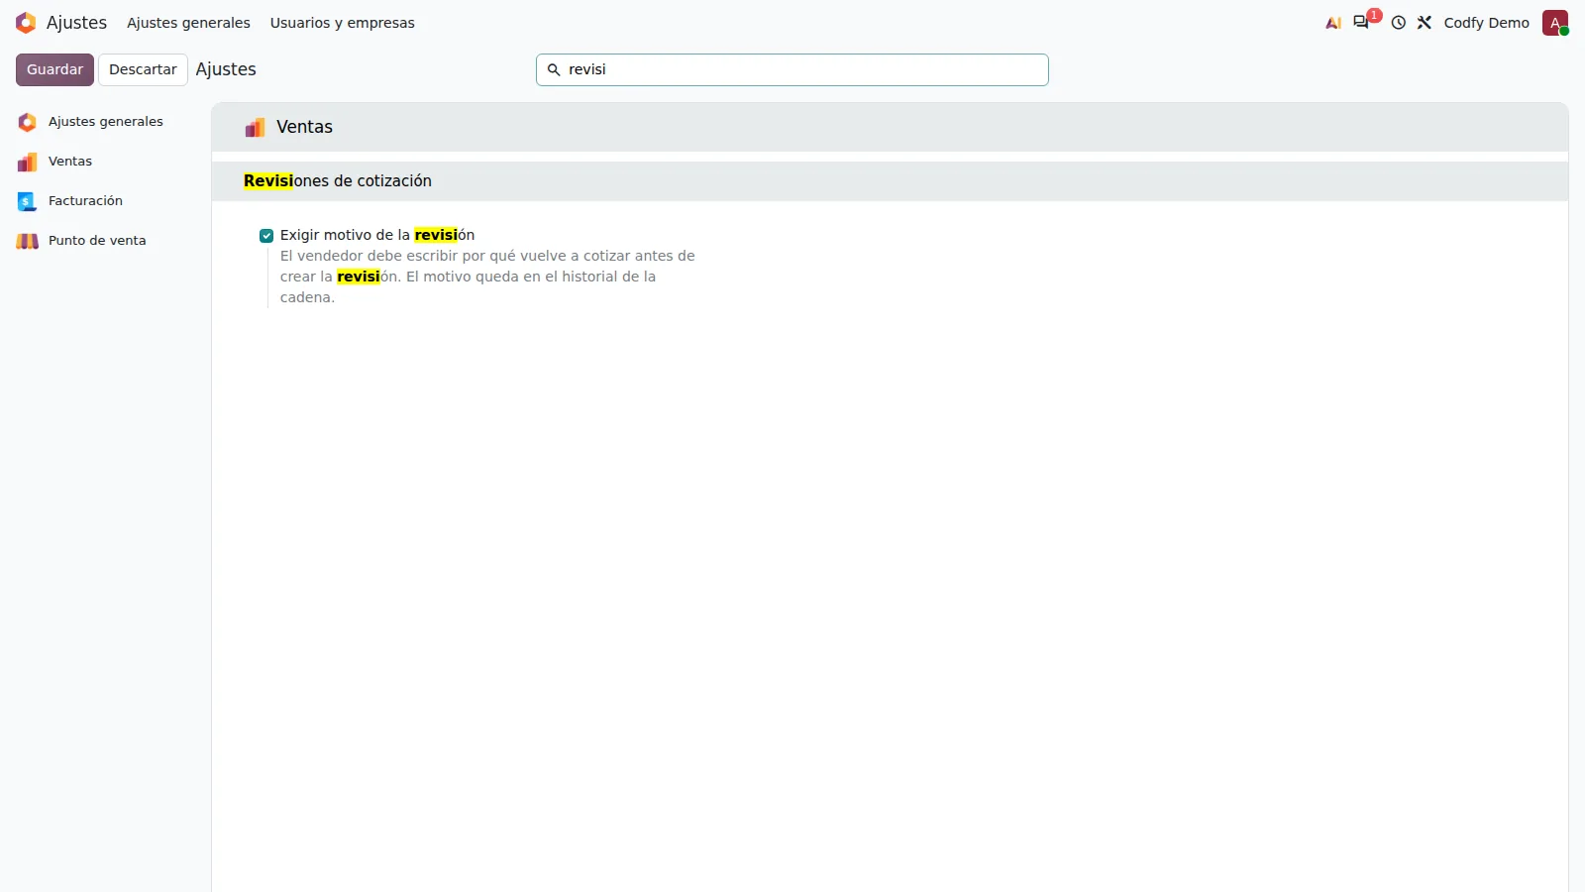1585x892 pixels.
Task: Open the Facturación sidebar section
Action: (x=105, y=201)
